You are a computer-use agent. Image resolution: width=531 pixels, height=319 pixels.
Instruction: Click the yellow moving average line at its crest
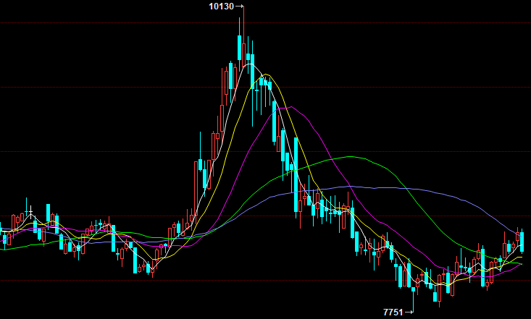tap(267, 75)
